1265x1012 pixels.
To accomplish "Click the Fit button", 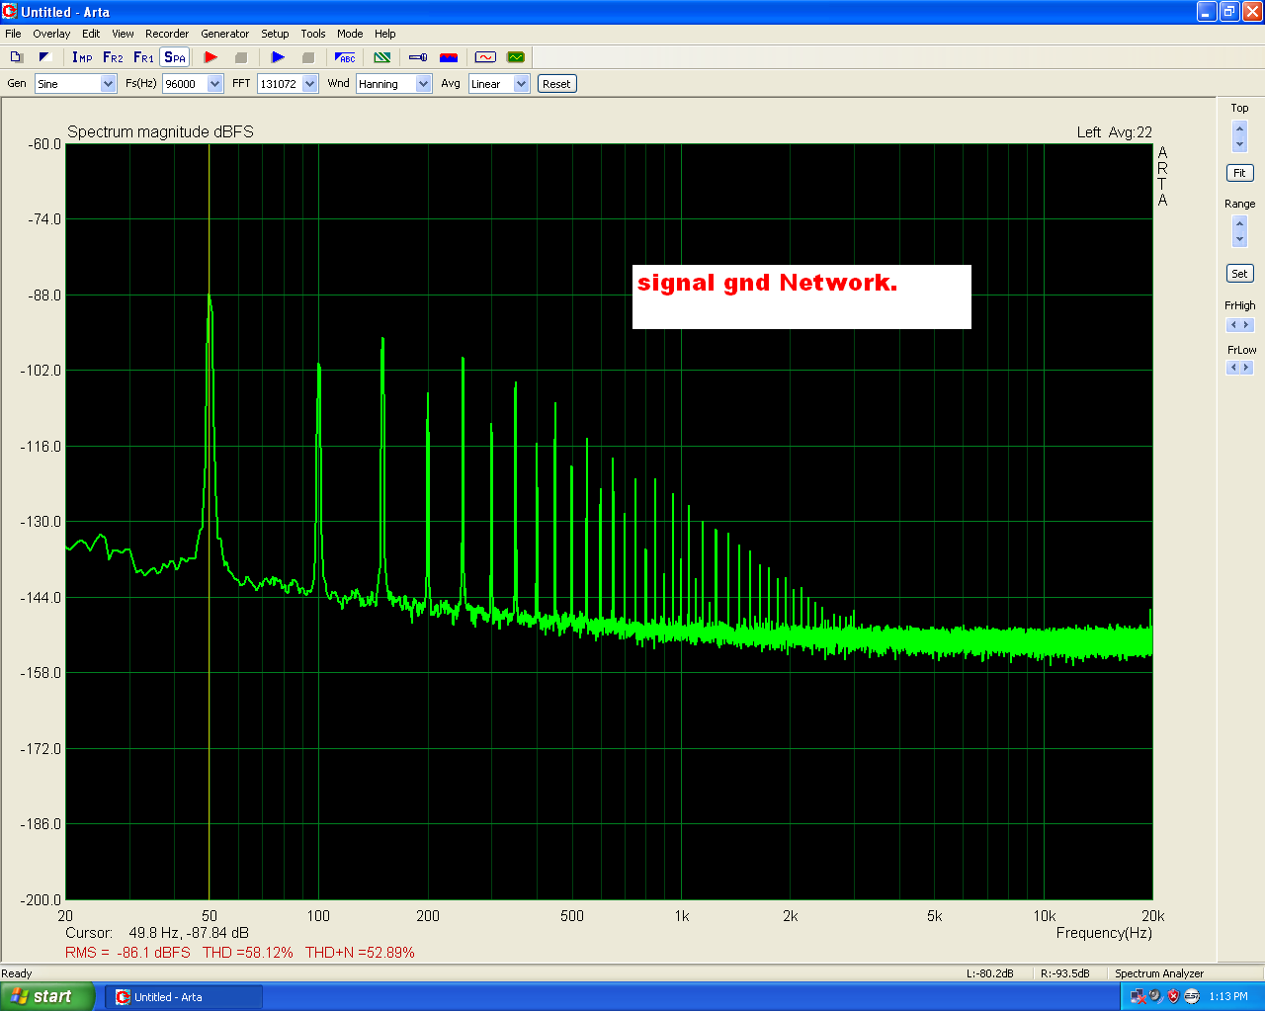I will tap(1239, 173).
